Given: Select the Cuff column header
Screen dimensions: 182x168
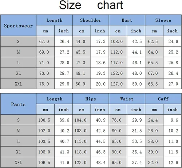Looking at the screenshot, I should pyautogui.click(x=163, y=99).
